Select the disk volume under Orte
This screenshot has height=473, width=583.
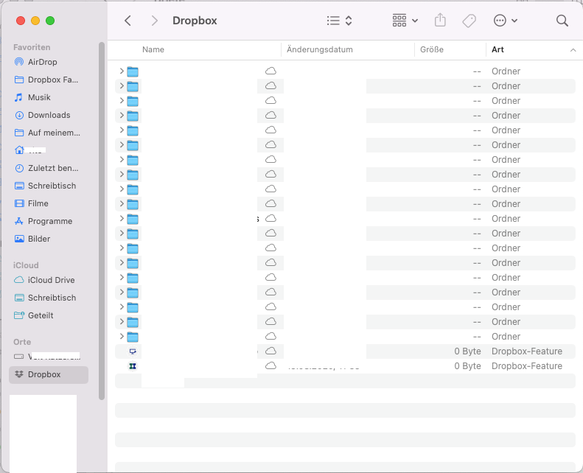point(47,357)
